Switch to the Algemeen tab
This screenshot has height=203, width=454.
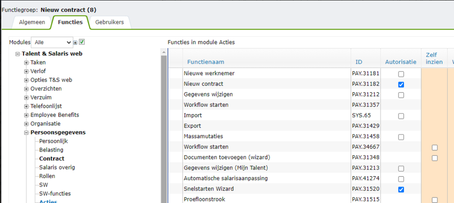(x=31, y=22)
